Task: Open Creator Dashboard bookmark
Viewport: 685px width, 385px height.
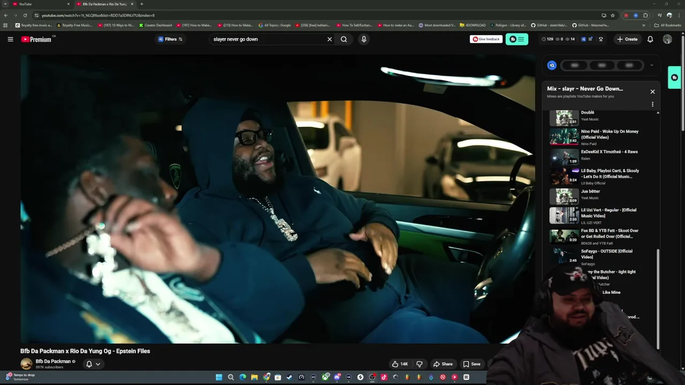Action: click(x=156, y=25)
